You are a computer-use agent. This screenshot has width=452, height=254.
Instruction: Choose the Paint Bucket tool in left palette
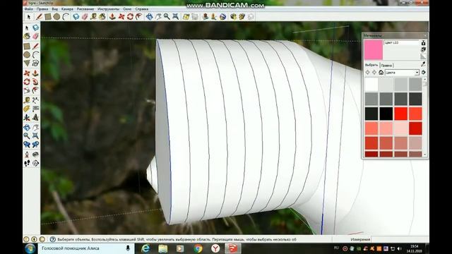(x=27, y=36)
